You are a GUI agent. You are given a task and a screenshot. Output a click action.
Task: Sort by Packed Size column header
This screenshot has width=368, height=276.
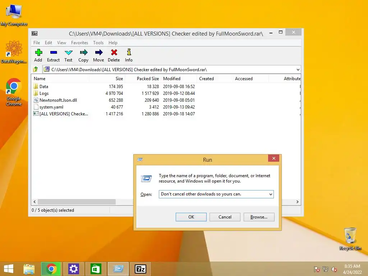(x=143, y=79)
